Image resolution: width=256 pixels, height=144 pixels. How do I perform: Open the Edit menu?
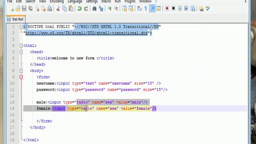pyautogui.click(x=19, y=2)
